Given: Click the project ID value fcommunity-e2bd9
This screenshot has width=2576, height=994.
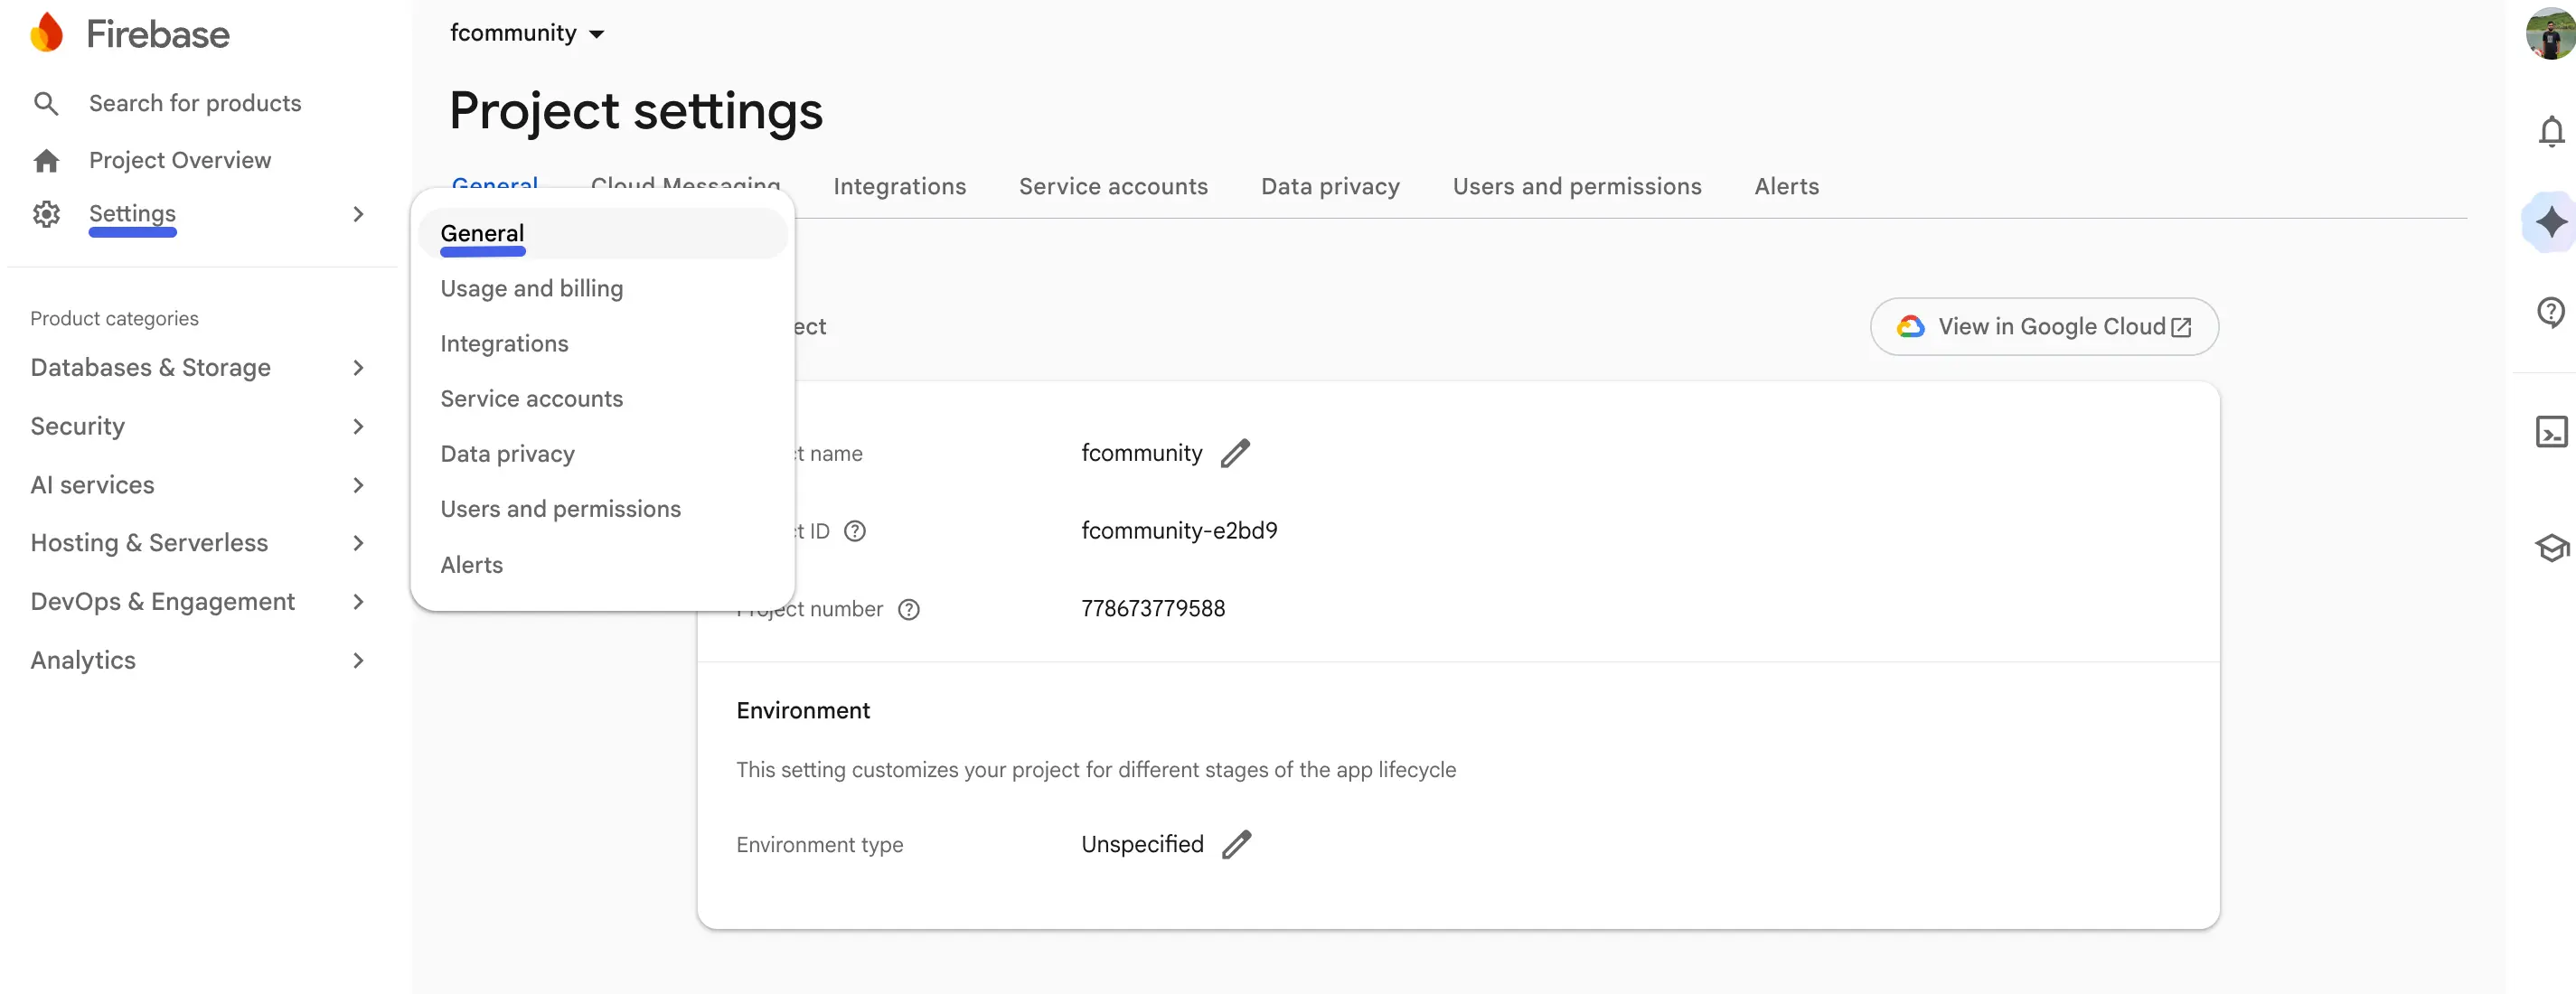Looking at the screenshot, I should [x=1179, y=531].
